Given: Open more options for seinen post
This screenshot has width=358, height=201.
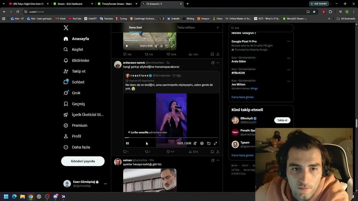Looking at the screenshot, I should 218,160.
